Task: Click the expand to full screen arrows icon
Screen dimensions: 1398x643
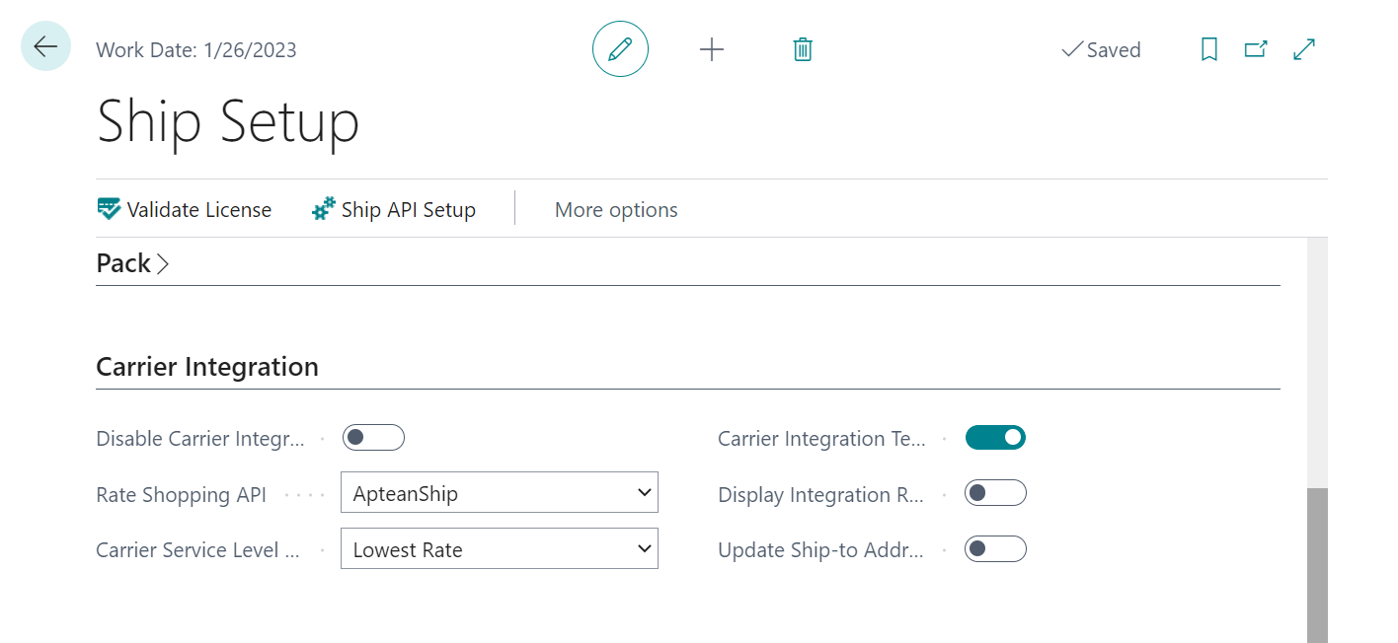Action: coord(1304,49)
